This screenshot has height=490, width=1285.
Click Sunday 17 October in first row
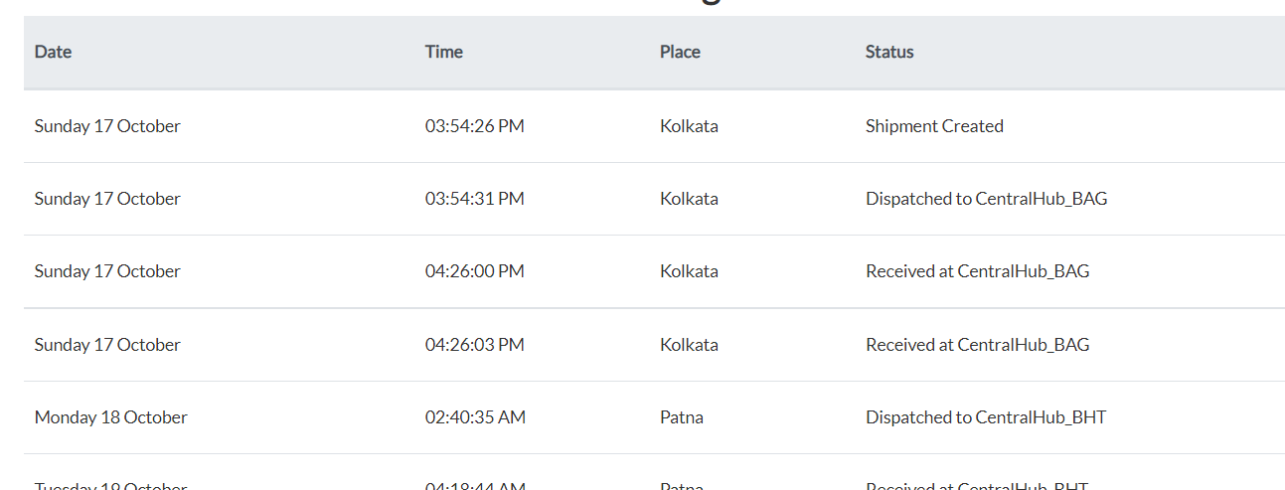click(107, 126)
